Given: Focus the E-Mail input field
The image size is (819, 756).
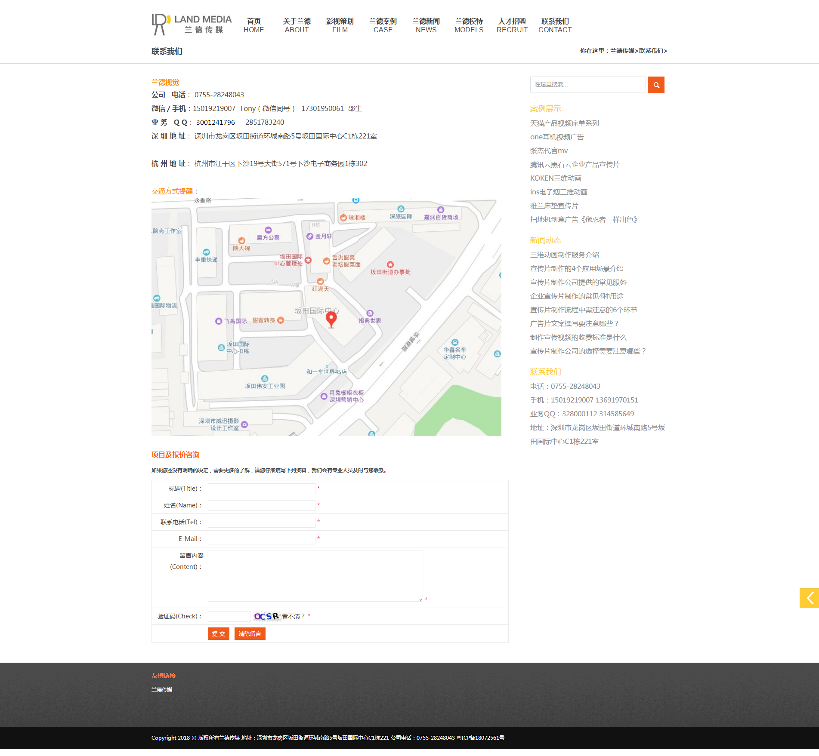Looking at the screenshot, I should pyautogui.click(x=262, y=539).
